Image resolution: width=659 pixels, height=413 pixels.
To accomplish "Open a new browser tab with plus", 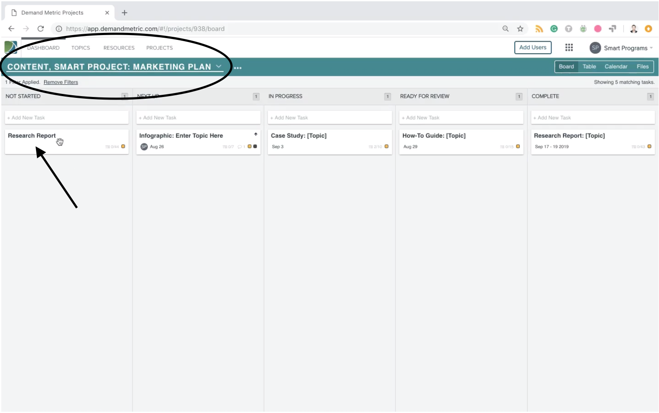I will (124, 13).
